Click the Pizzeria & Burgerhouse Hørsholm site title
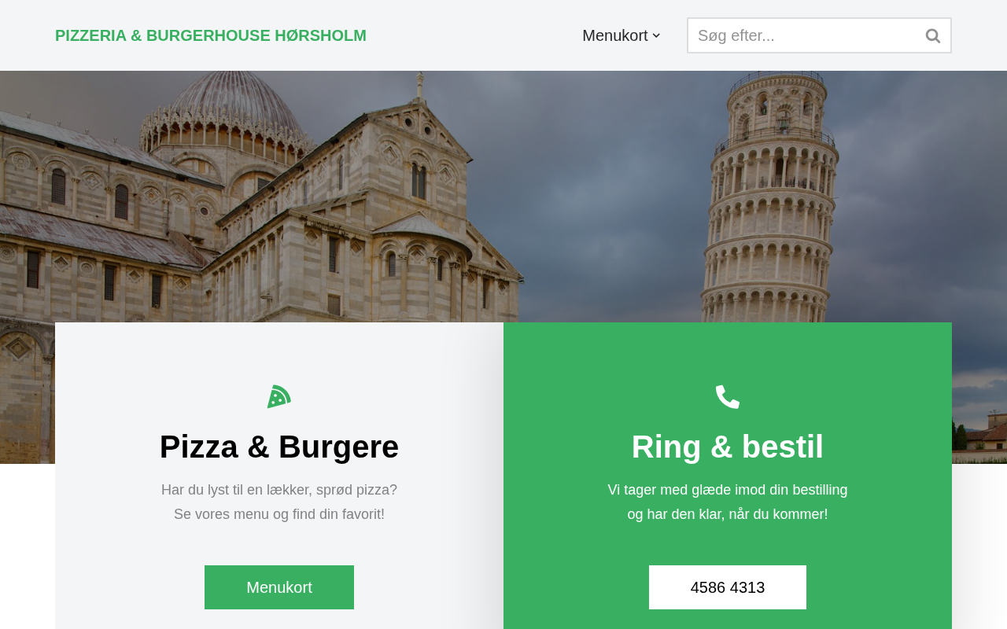The height and width of the screenshot is (629, 1007). (x=211, y=35)
